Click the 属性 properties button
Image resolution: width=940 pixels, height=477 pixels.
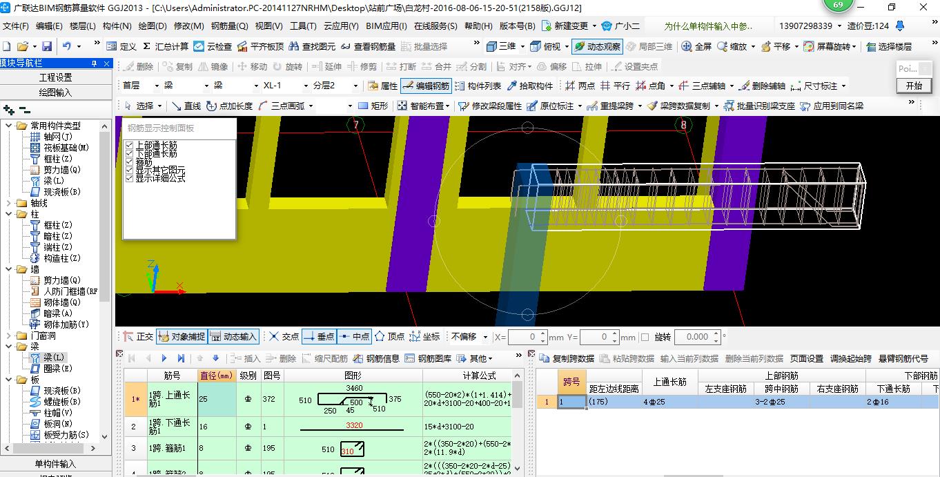382,86
